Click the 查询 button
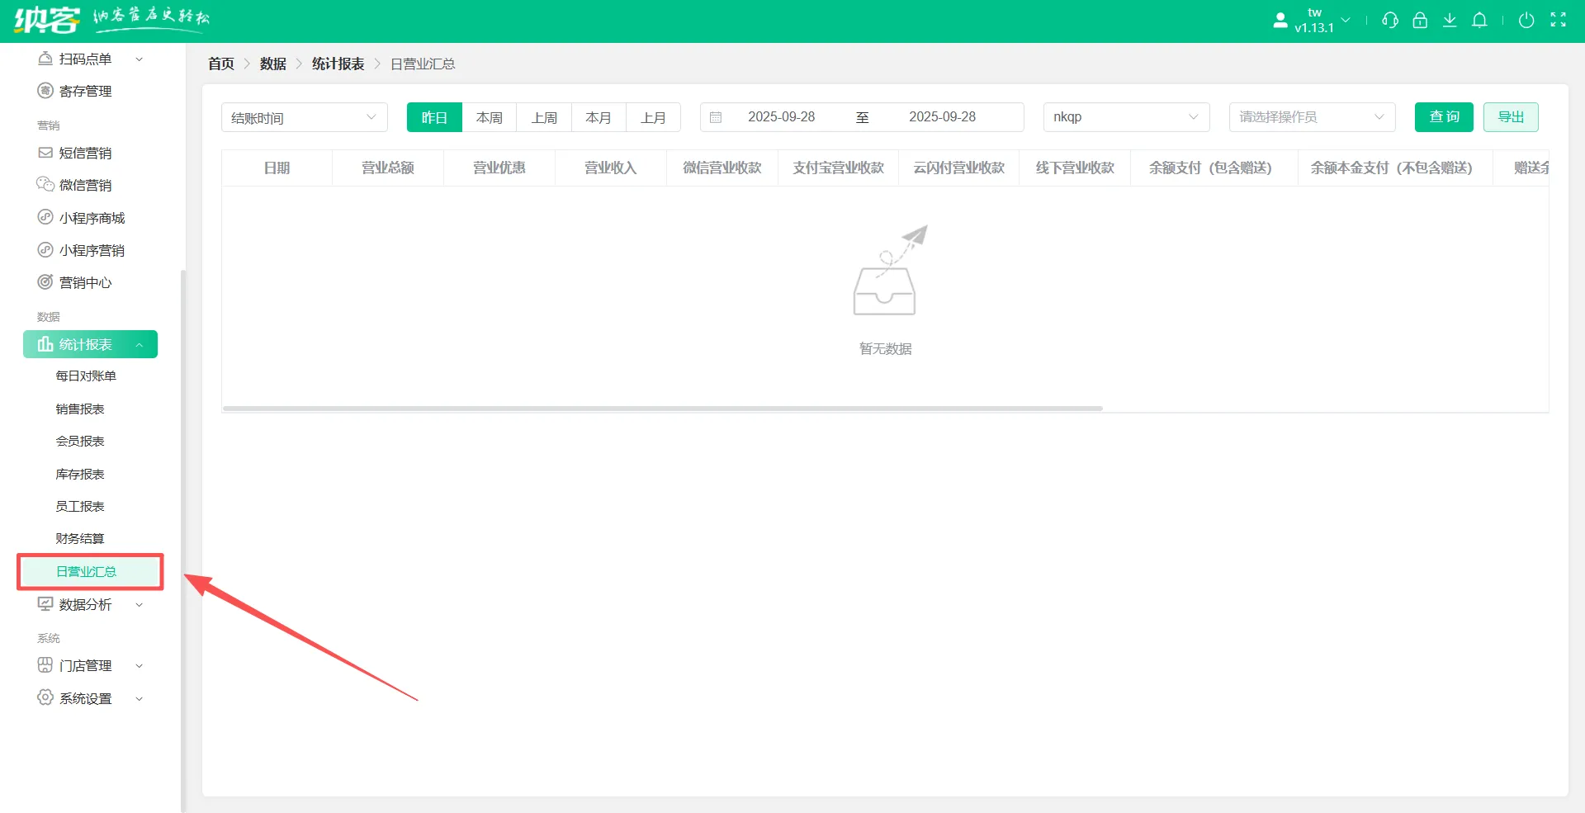This screenshot has height=813, width=1585. pos(1444,117)
